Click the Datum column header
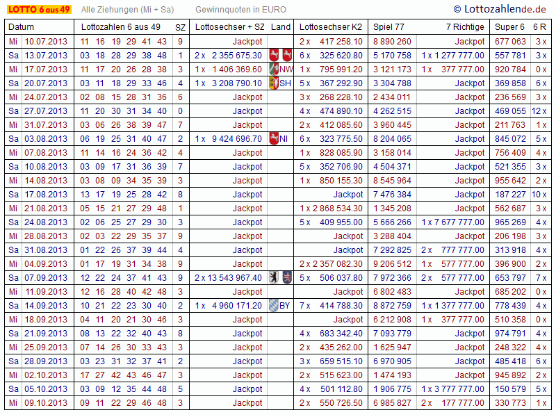This screenshot has width=556, height=417. pyautogui.click(x=22, y=27)
